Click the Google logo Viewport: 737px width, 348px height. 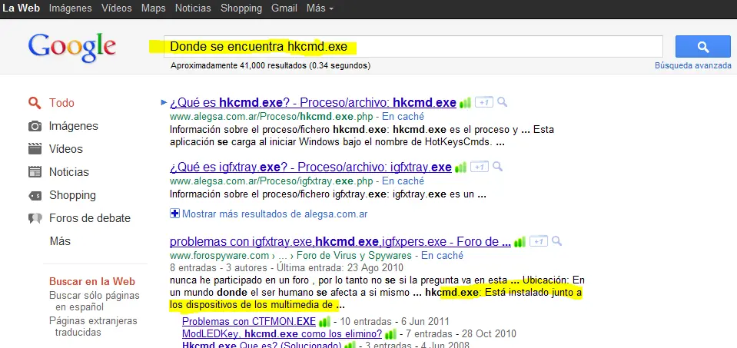click(72, 48)
